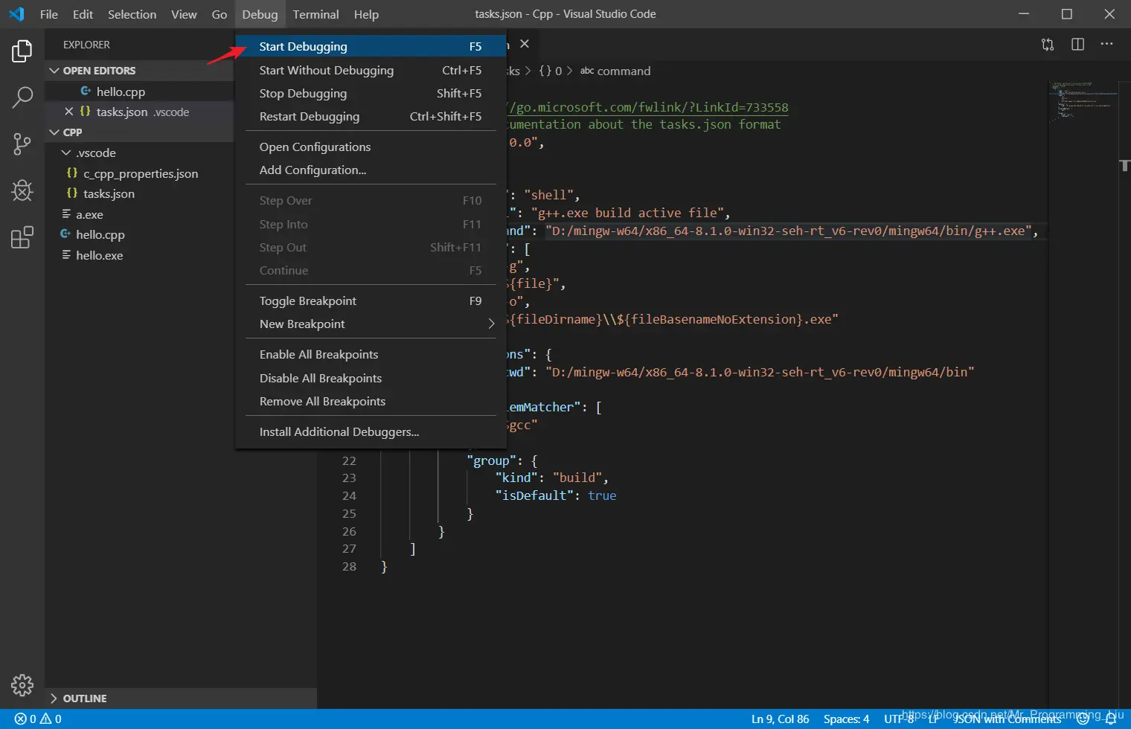This screenshot has height=729, width=1131.
Task: Click the go.microsoft.com fwlink URL
Action: [x=647, y=107]
